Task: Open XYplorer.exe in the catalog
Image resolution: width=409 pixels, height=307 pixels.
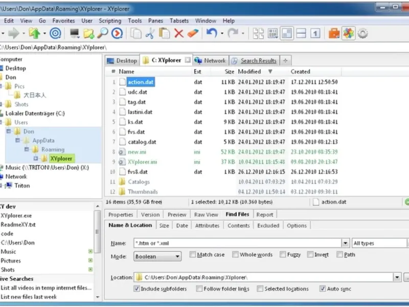Action: click(16, 215)
